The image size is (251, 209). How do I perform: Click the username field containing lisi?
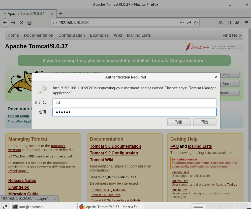point(135,103)
